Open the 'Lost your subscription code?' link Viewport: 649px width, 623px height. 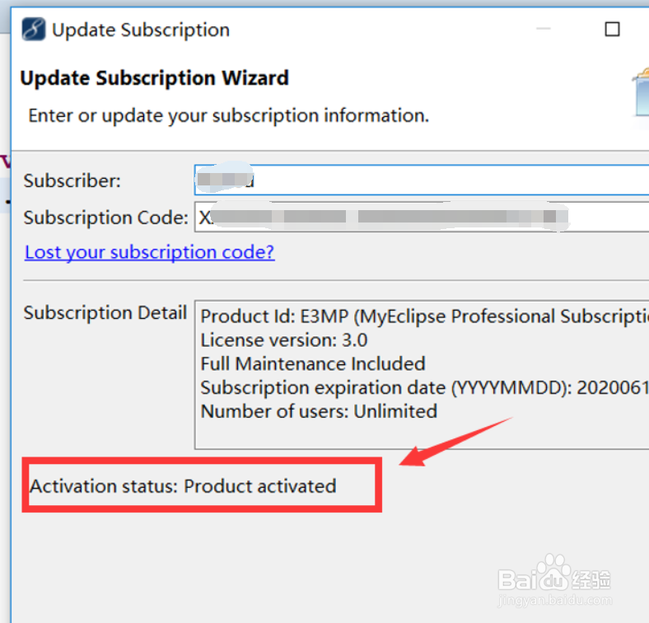[x=149, y=252]
